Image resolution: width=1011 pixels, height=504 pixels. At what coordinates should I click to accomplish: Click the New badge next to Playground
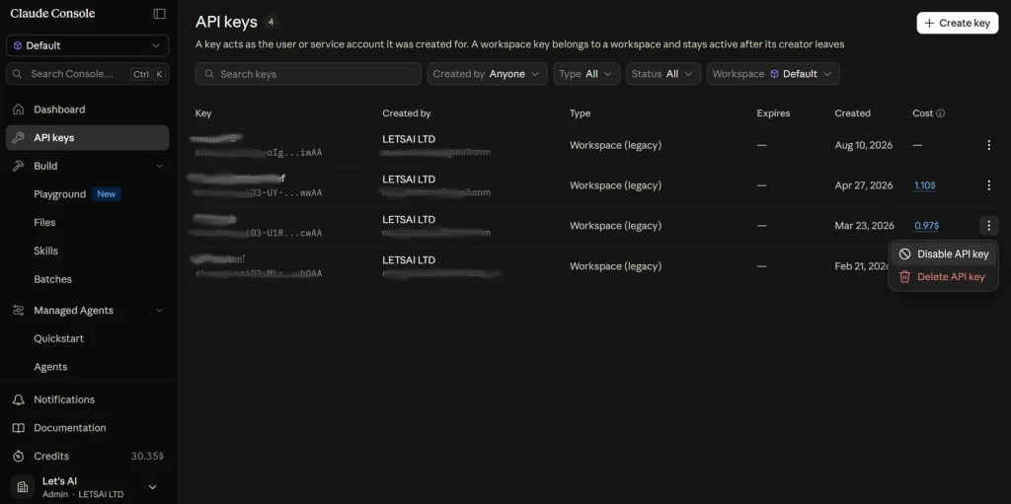[107, 194]
